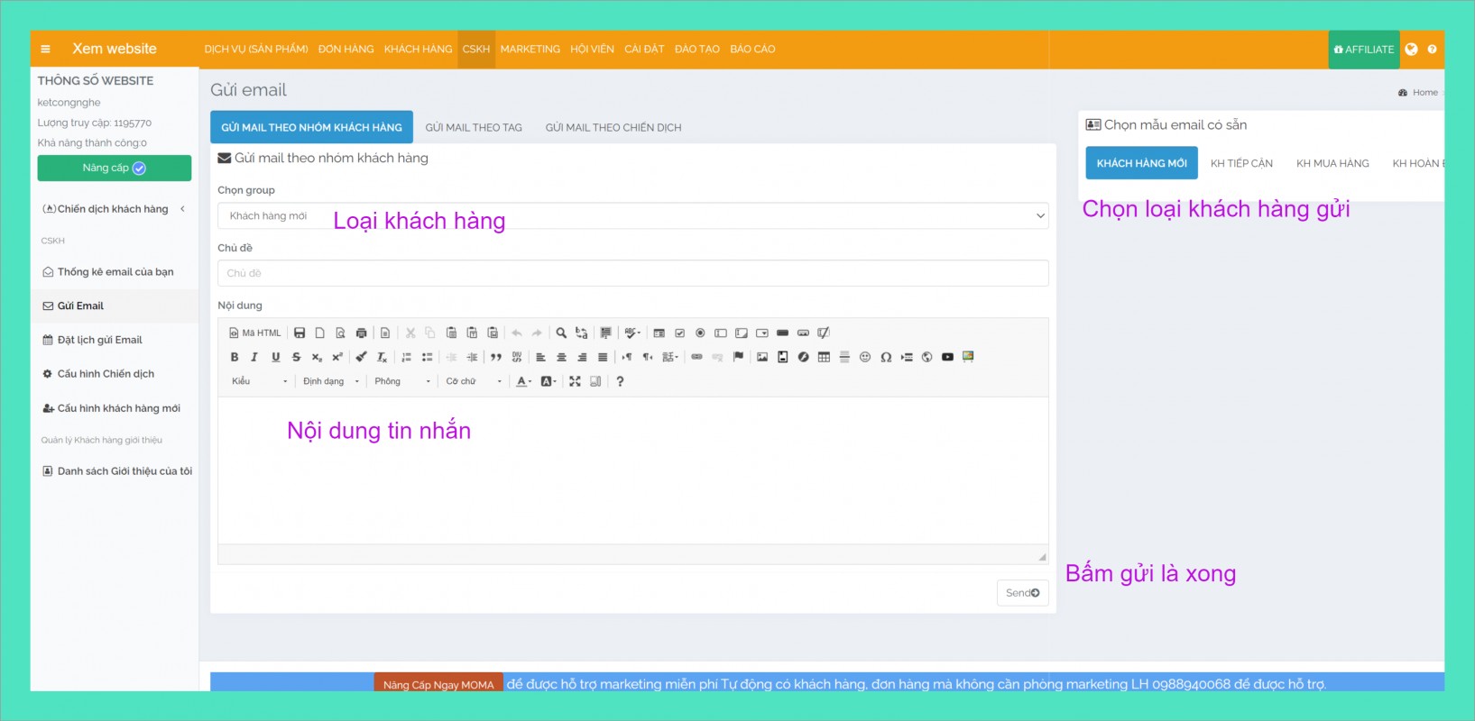Maximize the editor with the fullscreen icon
This screenshot has height=721, width=1475.
575,381
